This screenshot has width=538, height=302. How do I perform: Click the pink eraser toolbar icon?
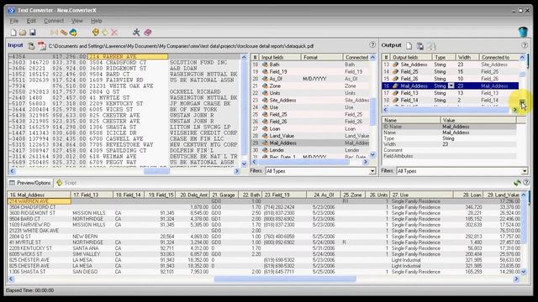pyautogui.click(x=148, y=33)
